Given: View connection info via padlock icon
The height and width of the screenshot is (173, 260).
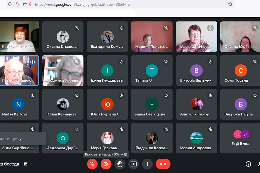Looking at the screenshot, I should (x=17, y=4).
